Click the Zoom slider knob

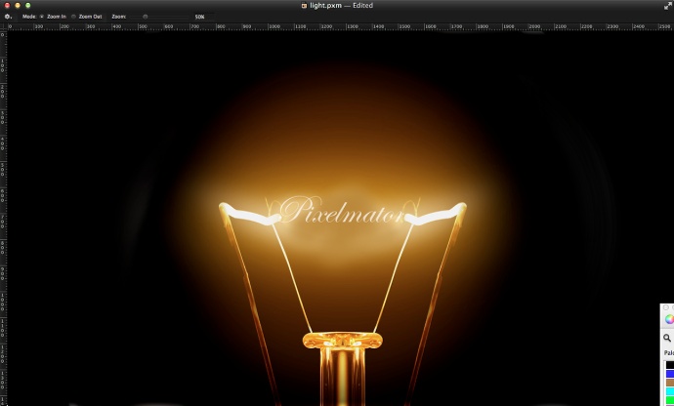tap(146, 17)
